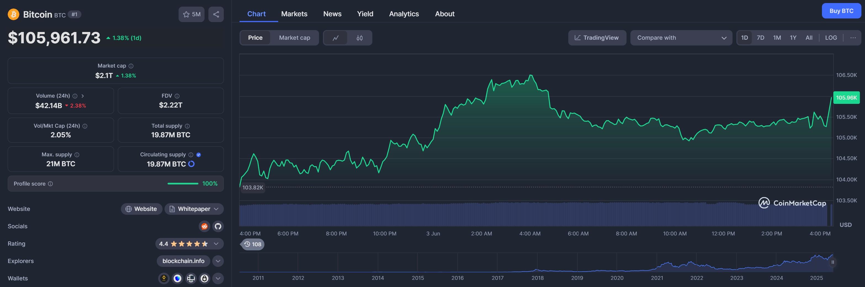The image size is (865, 287).
Task: Expand more Explorers chevron
Action: [x=218, y=261]
